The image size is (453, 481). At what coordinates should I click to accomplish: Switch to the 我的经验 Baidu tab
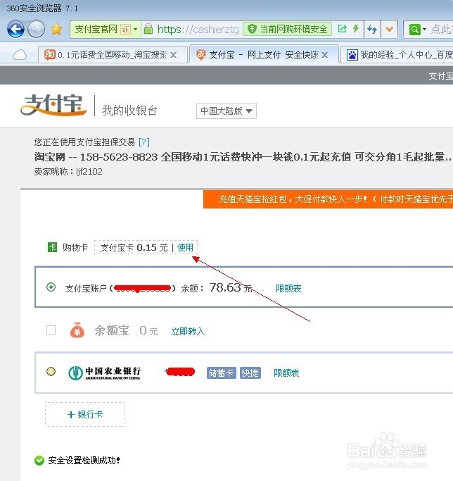397,55
